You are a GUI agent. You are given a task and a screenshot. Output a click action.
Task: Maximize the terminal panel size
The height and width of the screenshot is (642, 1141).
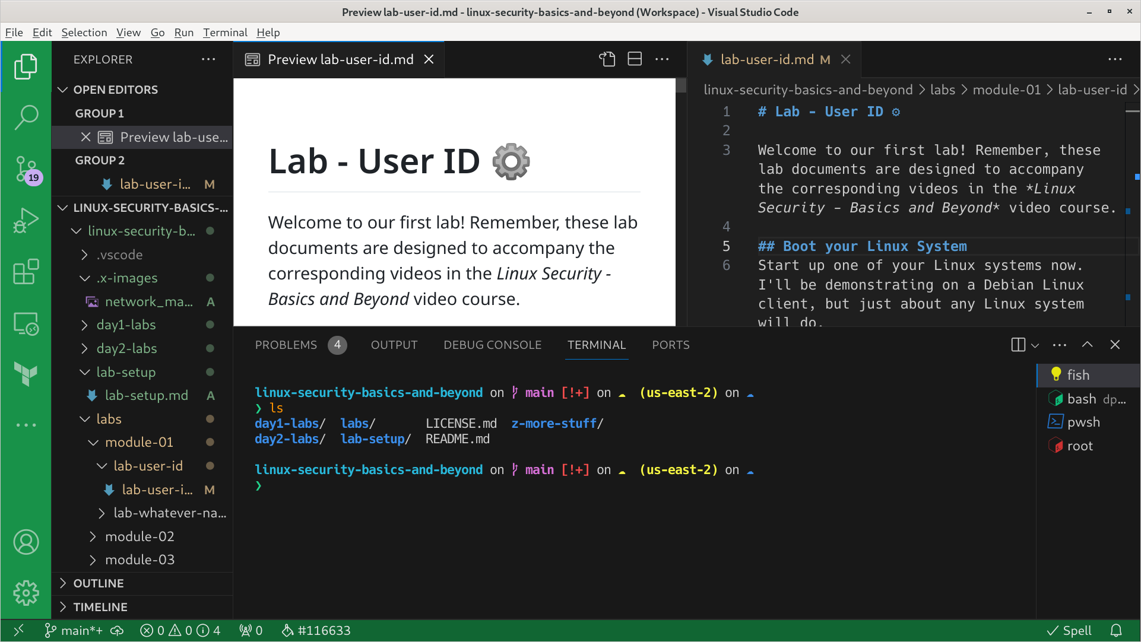point(1087,345)
